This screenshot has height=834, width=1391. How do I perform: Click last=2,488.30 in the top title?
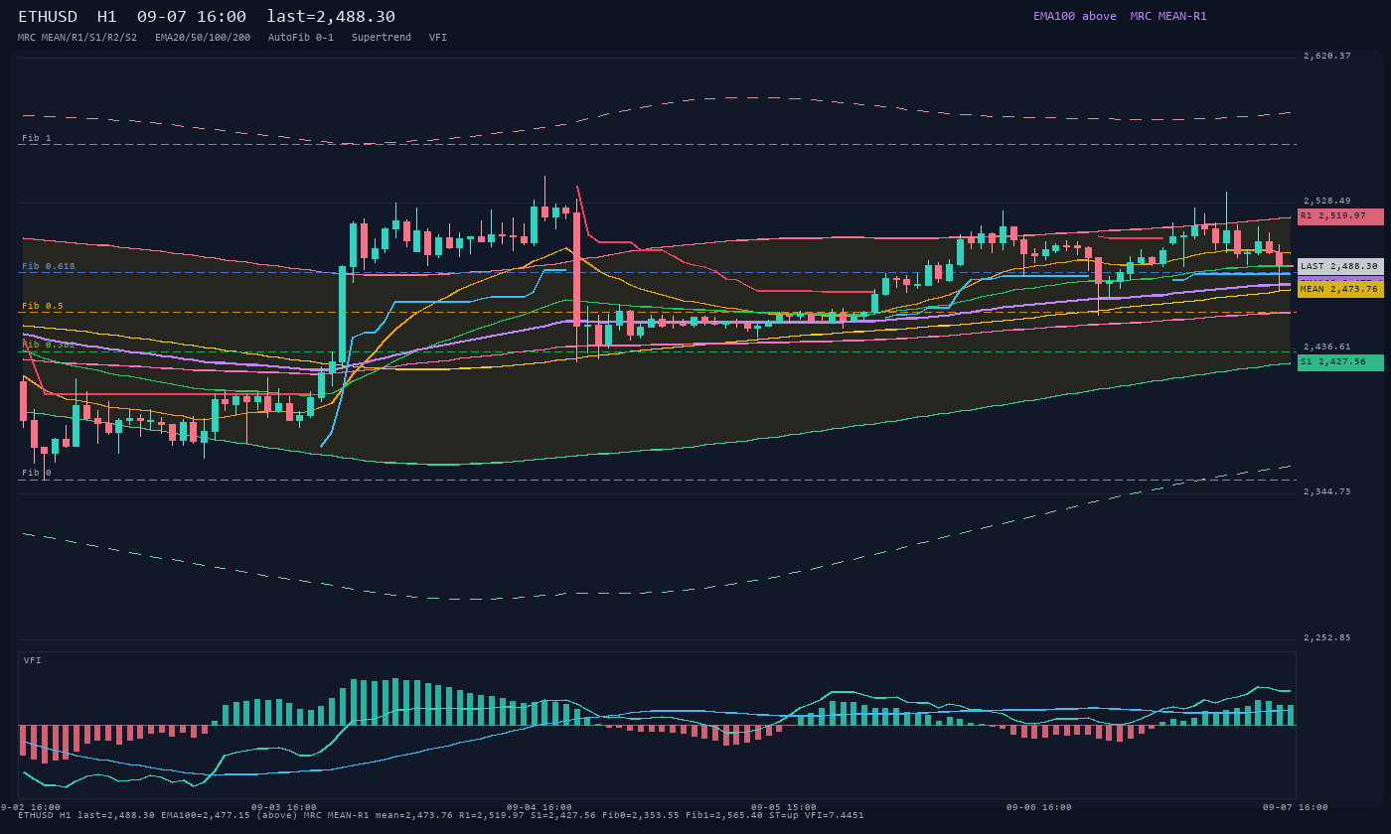(x=331, y=17)
